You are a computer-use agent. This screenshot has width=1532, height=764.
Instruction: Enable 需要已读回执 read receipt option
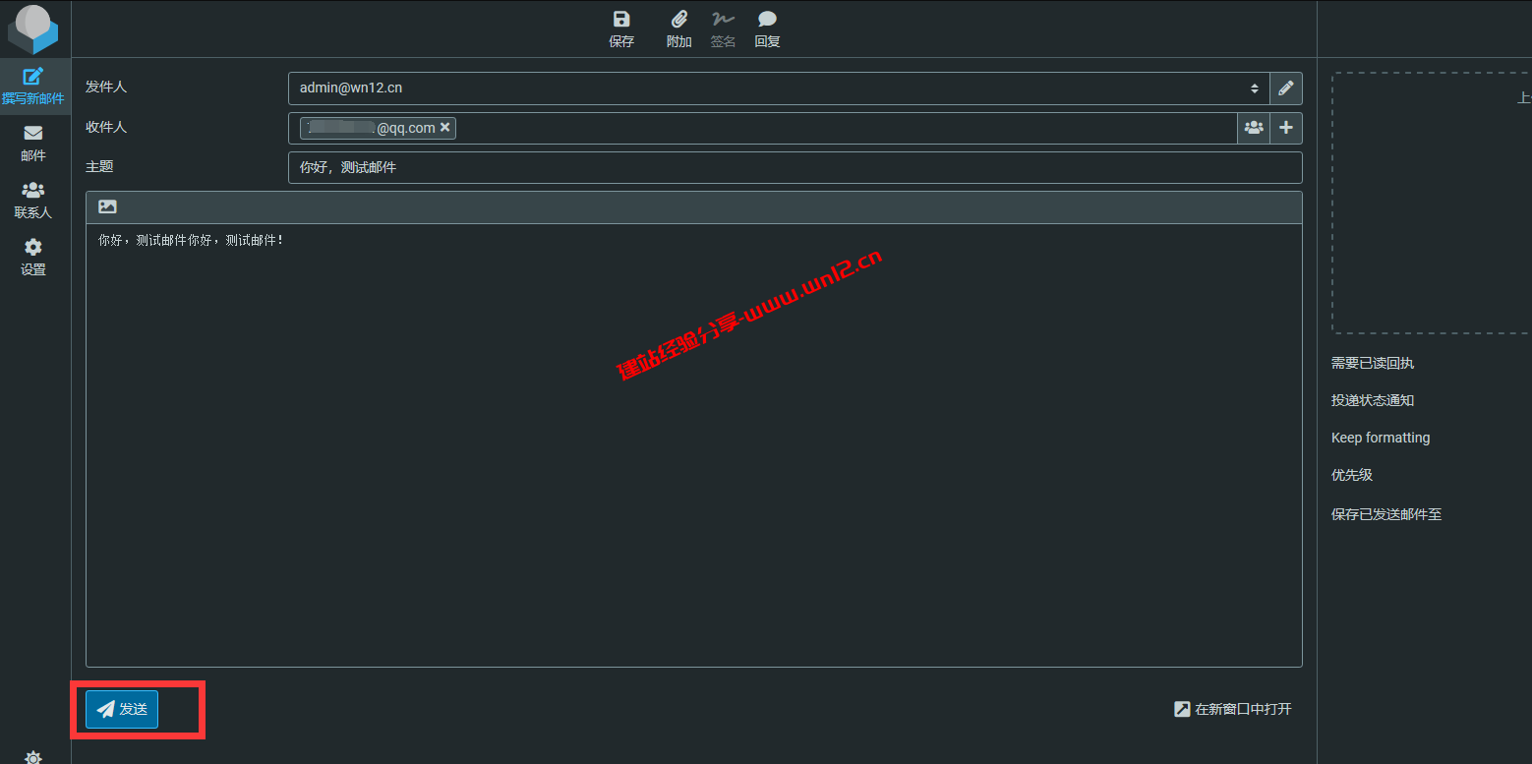pos(1372,363)
